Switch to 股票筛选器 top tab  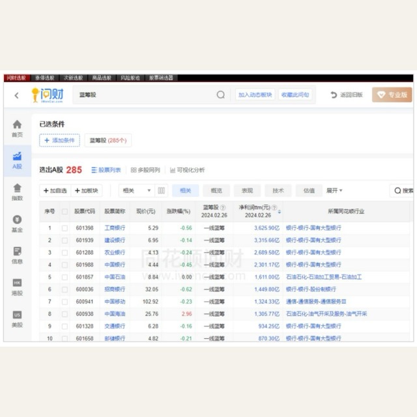tap(161, 78)
